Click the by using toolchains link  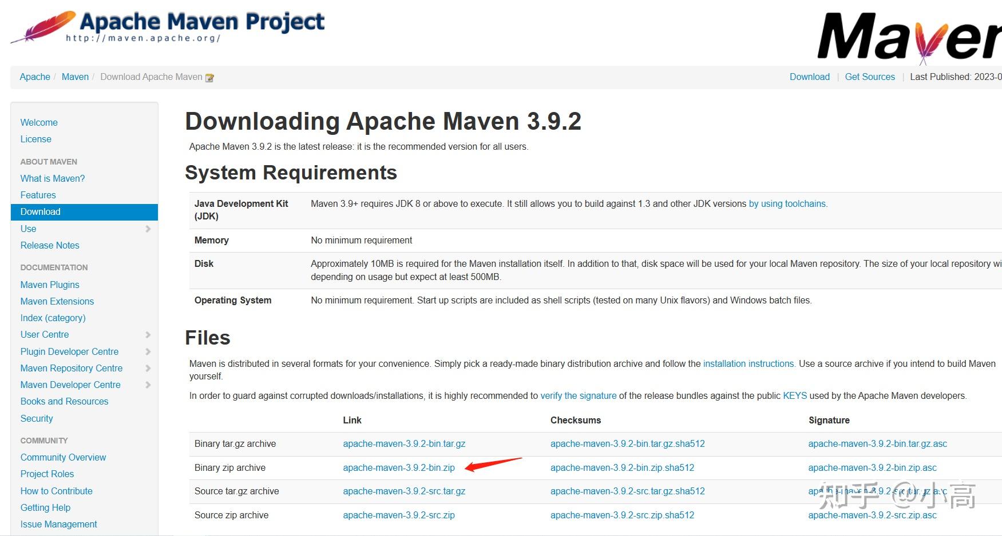(x=788, y=203)
